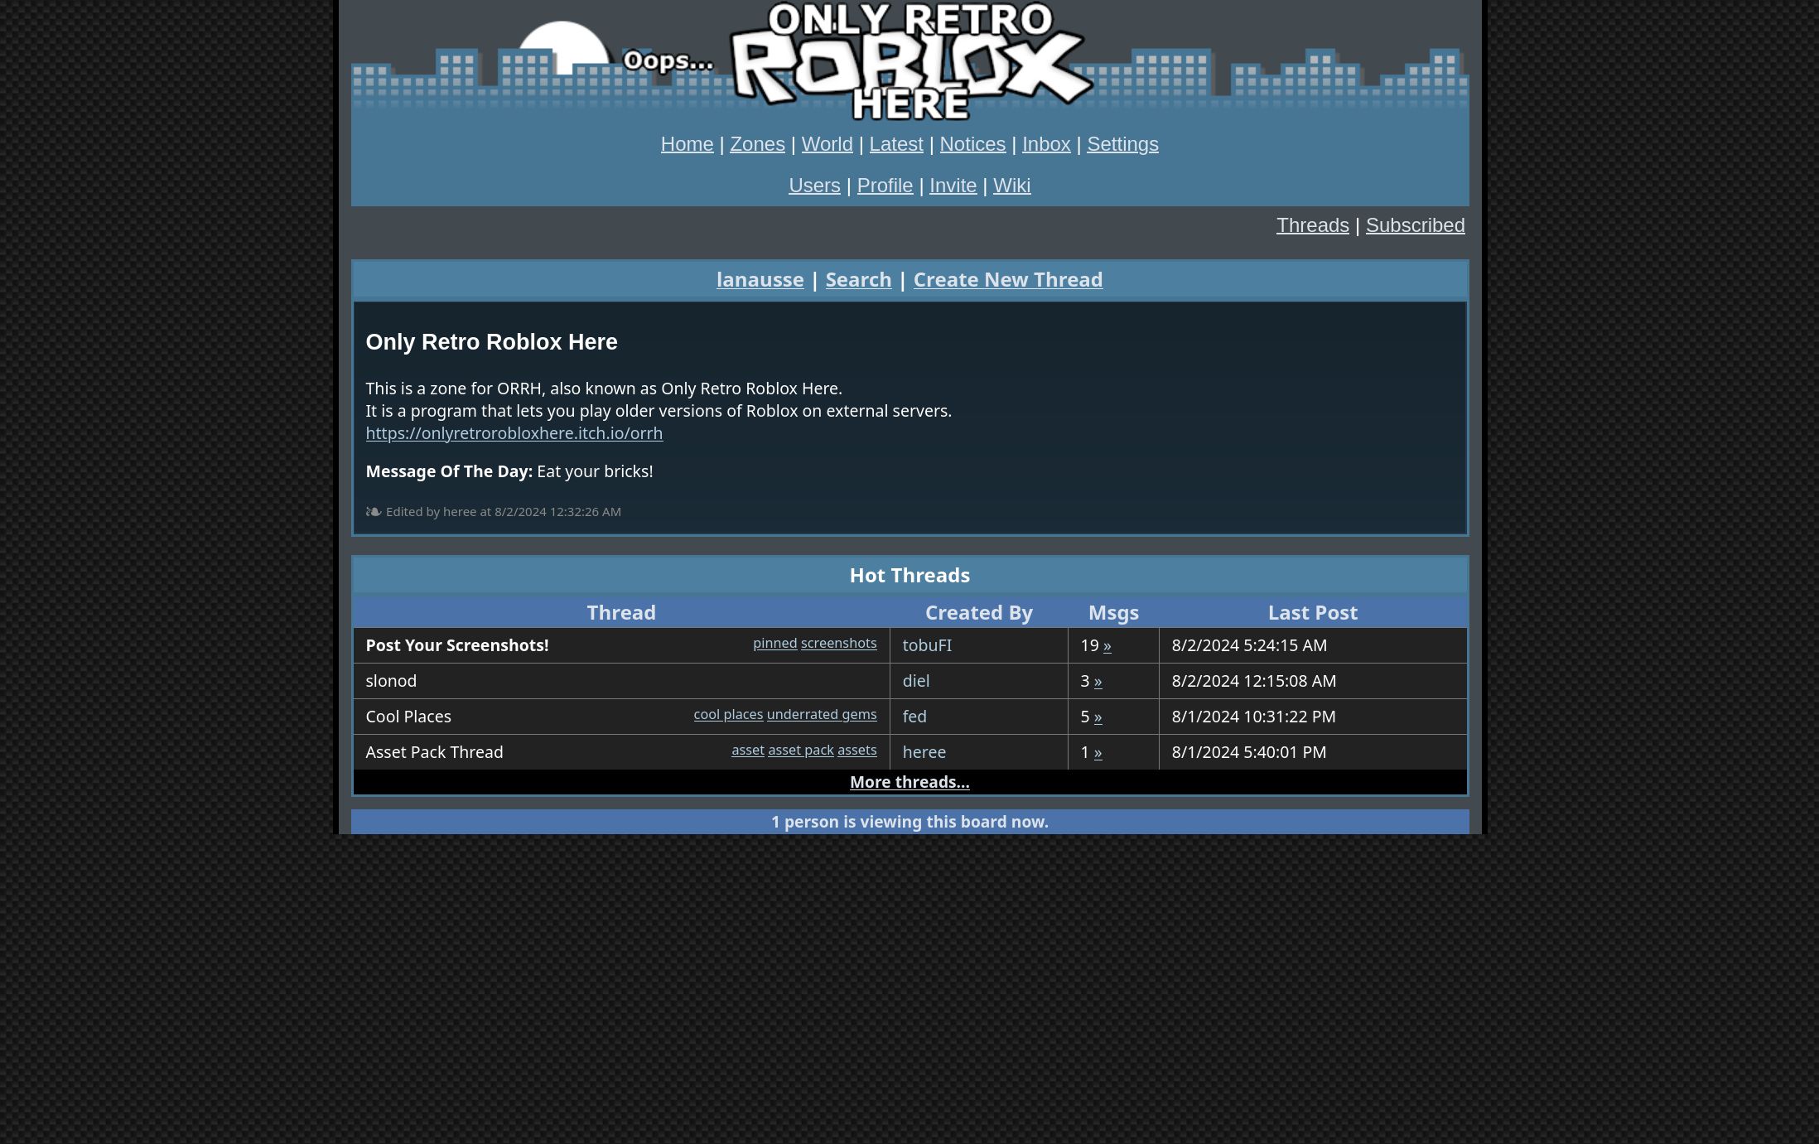
Task: Click the Last Post column header
Action: click(1312, 612)
